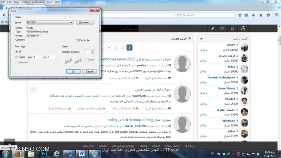The image size is (281, 158).
Task: Click the heart likes icon on yaserjvani post
Action: pos(170,108)
